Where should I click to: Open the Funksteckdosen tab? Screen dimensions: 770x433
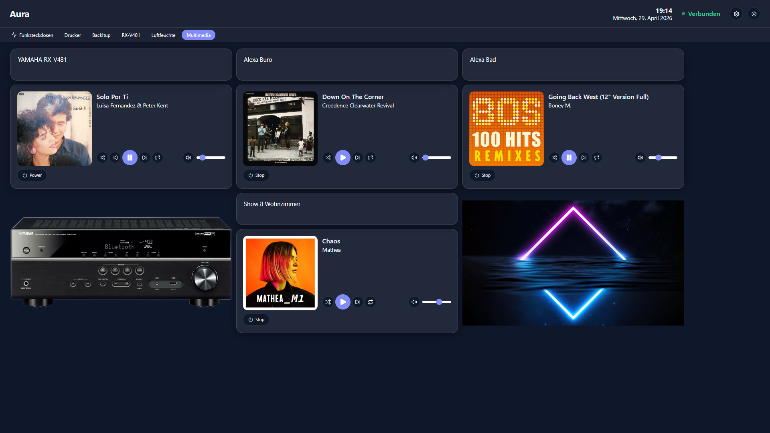32,35
